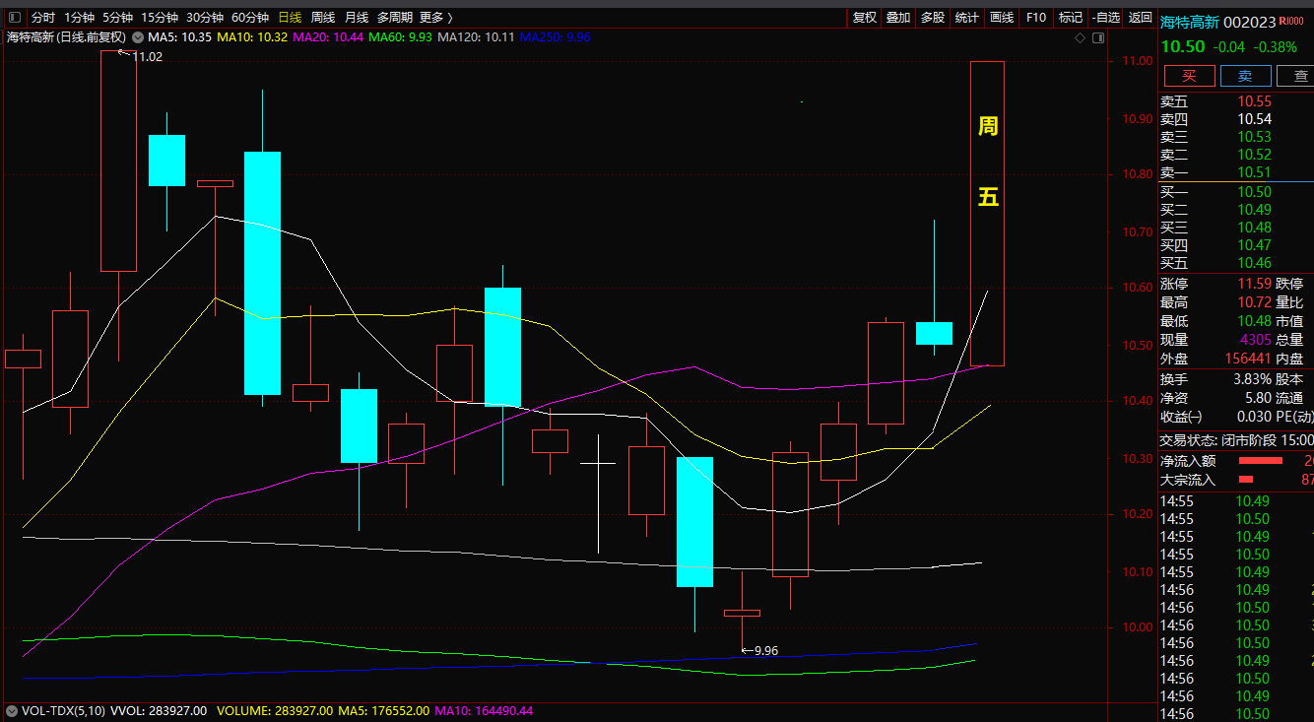Click stock code 002023
This screenshot has width=1314, height=722.
(1250, 22)
